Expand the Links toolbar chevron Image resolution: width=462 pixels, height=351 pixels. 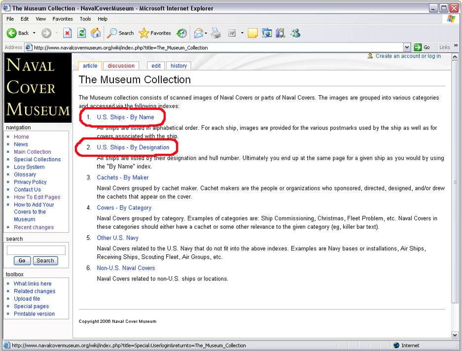(x=456, y=46)
